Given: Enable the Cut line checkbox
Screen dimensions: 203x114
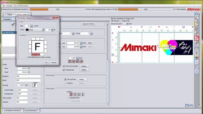Looking at the screenshot, I should coord(65,83).
